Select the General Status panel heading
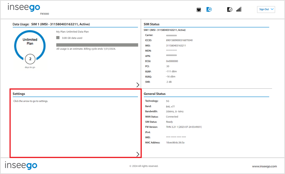The height and width of the screenshot is (174, 285). [154, 94]
